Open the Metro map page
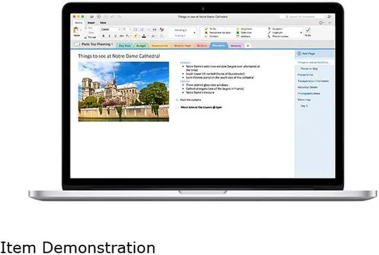Viewport: 379px width, 255px height. coord(304,100)
